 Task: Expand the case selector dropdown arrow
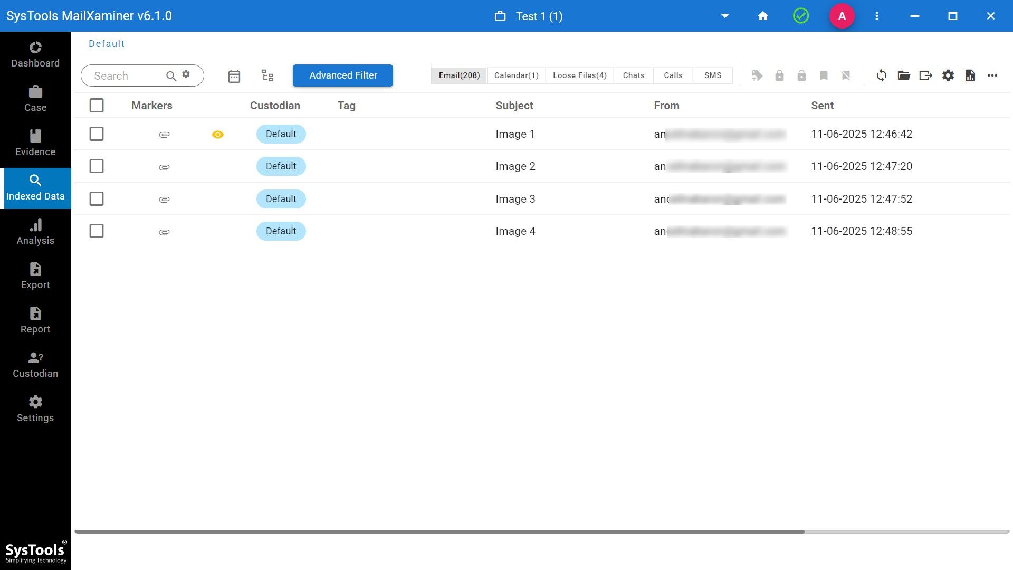click(x=725, y=16)
